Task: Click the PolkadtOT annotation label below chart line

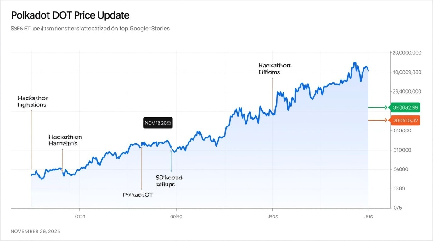Action: (x=138, y=195)
